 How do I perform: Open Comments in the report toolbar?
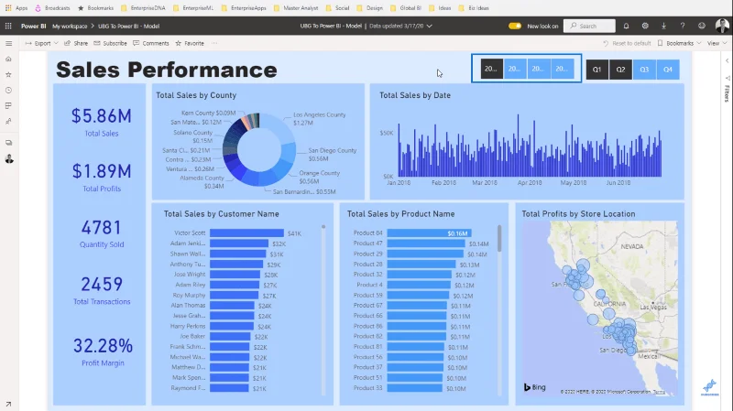point(151,43)
